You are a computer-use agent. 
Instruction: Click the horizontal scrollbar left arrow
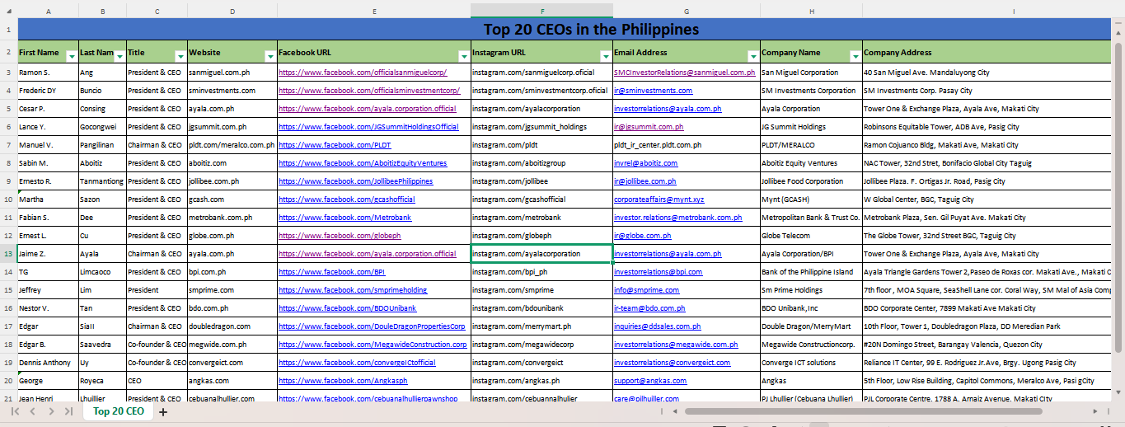pyautogui.click(x=674, y=411)
